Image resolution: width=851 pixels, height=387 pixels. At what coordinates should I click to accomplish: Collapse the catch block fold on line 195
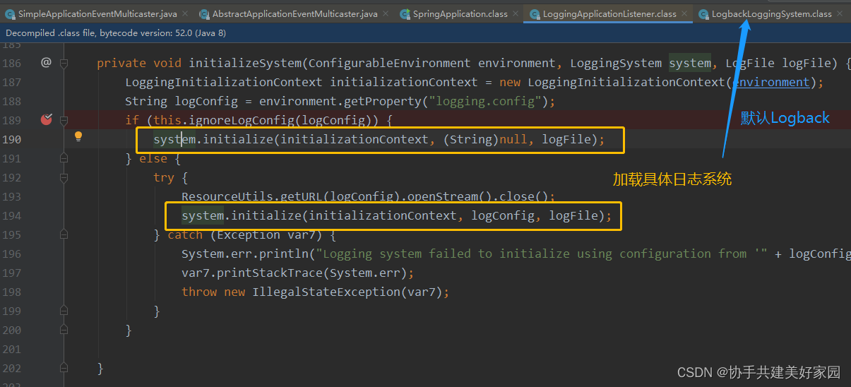[64, 234]
